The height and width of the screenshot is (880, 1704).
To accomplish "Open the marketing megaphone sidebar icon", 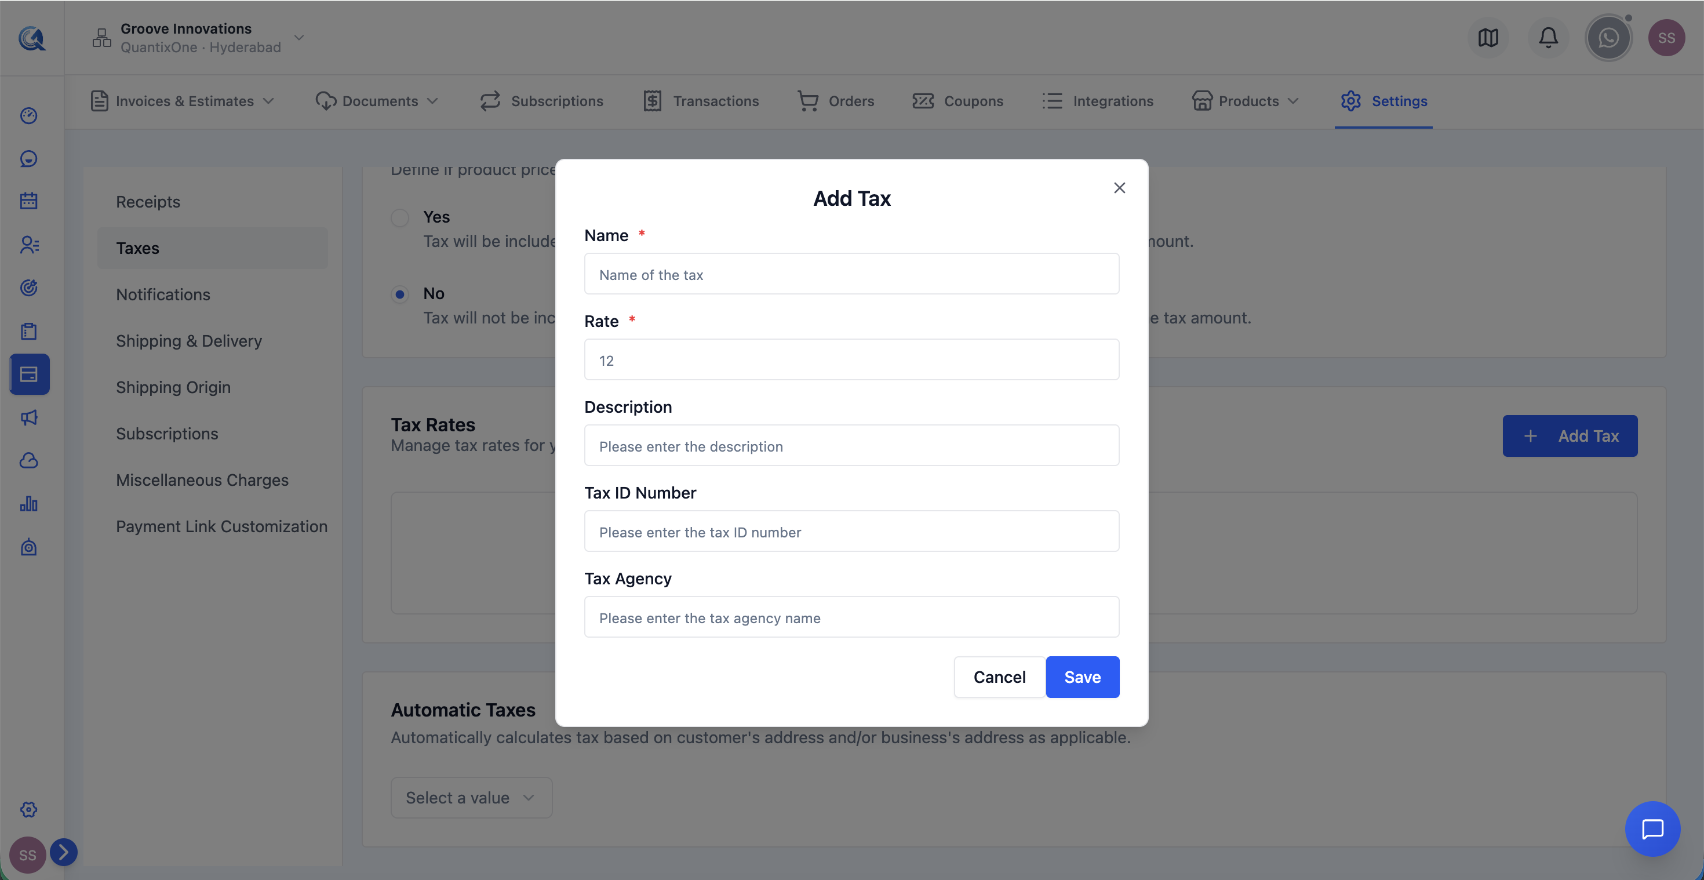I will [x=28, y=417].
